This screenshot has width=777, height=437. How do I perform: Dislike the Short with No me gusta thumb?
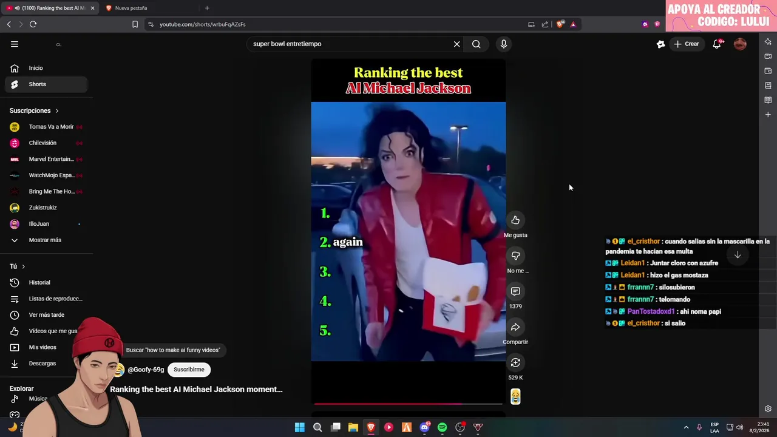point(515,256)
